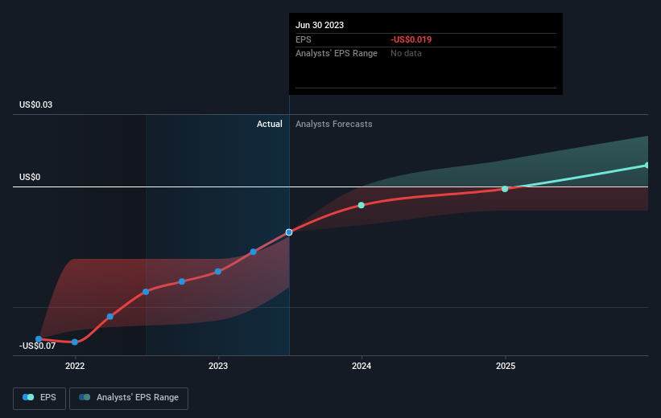Click the 2022 x-axis label
Viewport: 661px width, 418px height.
[75, 366]
